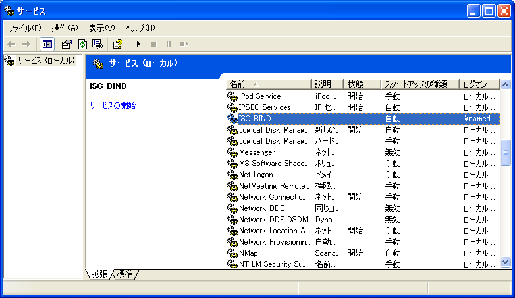Viewport: 515px width, 298px height.
Task: Sort by the スタートアップの種類 column header
Action: (420, 84)
